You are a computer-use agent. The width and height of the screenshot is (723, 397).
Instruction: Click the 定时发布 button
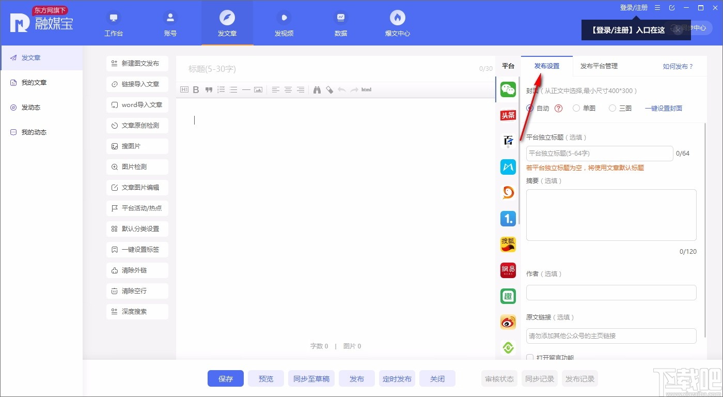click(x=397, y=378)
